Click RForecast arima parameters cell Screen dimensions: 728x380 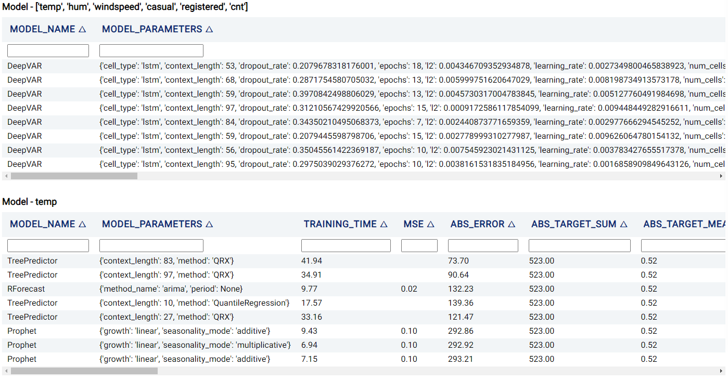(171, 289)
